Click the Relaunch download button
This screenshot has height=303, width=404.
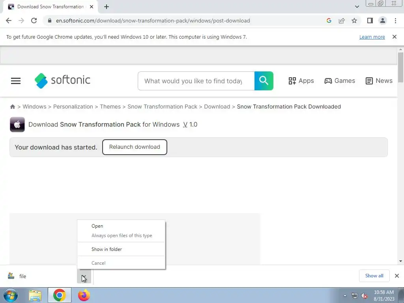click(x=135, y=147)
